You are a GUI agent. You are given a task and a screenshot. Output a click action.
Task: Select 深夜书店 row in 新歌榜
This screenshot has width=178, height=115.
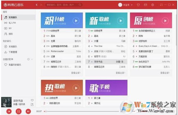coord(106,62)
